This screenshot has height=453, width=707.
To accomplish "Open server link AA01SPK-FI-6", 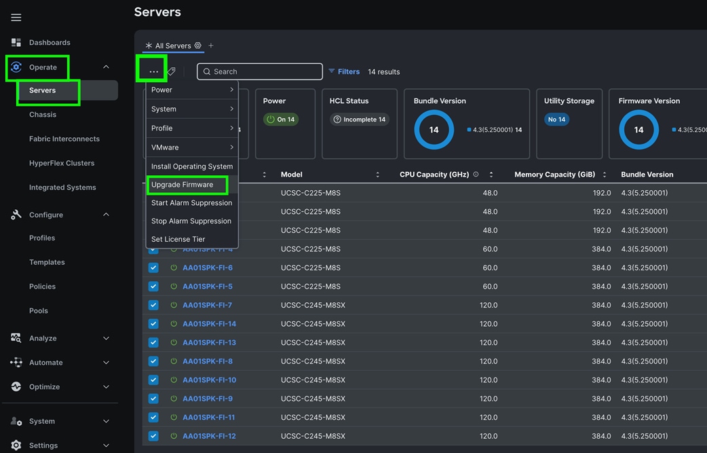I will coord(208,268).
